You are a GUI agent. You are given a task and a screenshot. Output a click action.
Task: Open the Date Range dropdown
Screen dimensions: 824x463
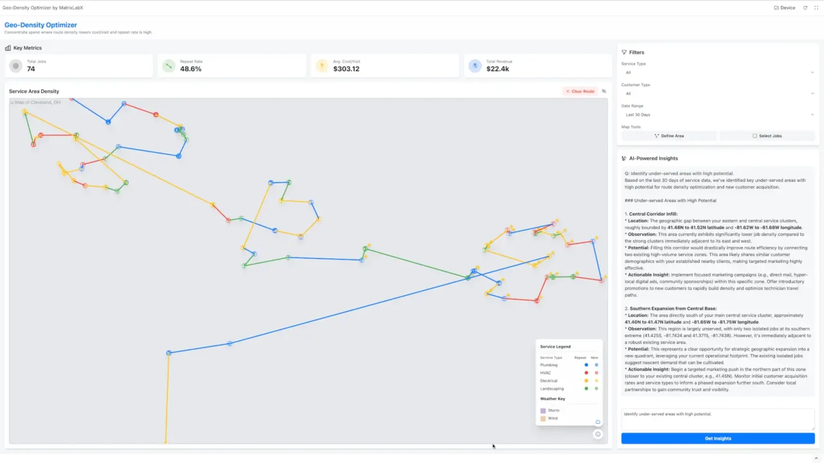coord(718,114)
